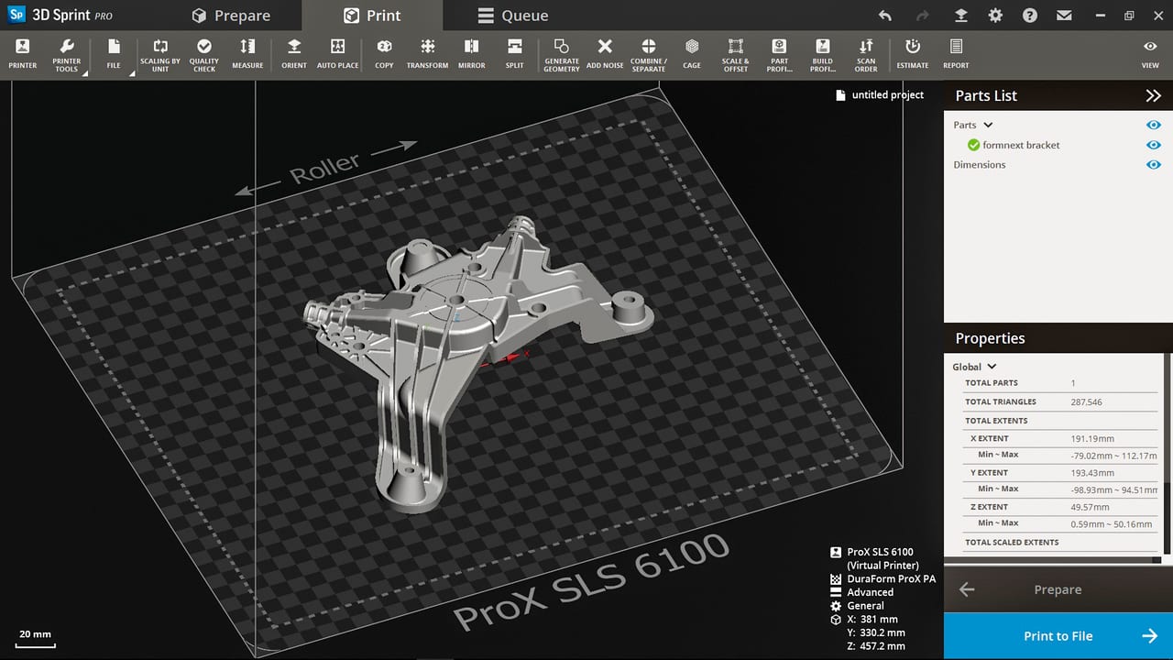The height and width of the screenshot is (660, 1173).
Task: Run the Quality Check tool
Action: click(204, 53)
